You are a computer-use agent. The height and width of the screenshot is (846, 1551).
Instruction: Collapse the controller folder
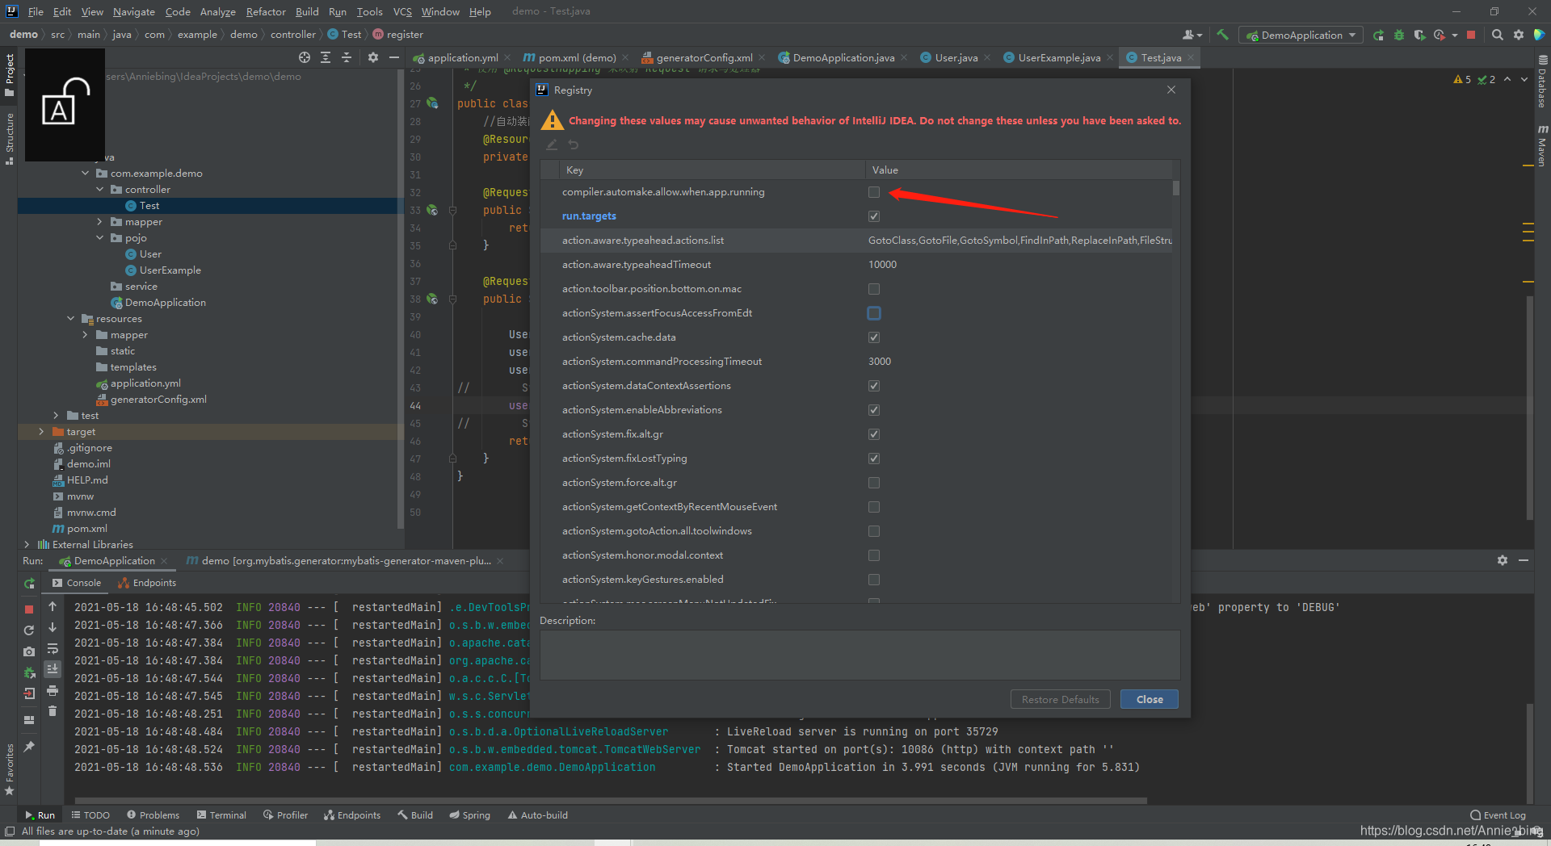pyautogui.click(x=100, y=189)
